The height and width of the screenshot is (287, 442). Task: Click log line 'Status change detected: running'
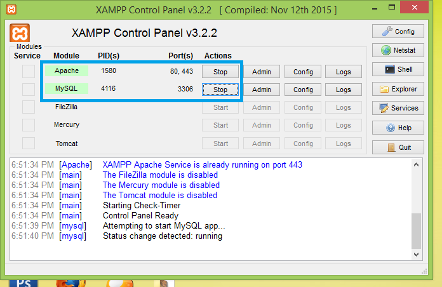tap(163, 236)
